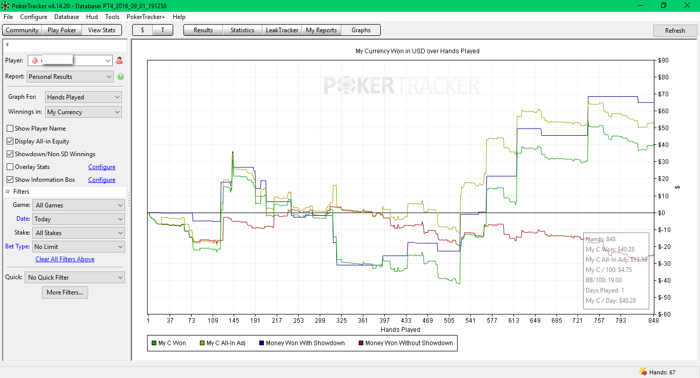Click the blue Bet Type label link
The width and height of the screenshot is (700, 378).
[x=17, y=246]
